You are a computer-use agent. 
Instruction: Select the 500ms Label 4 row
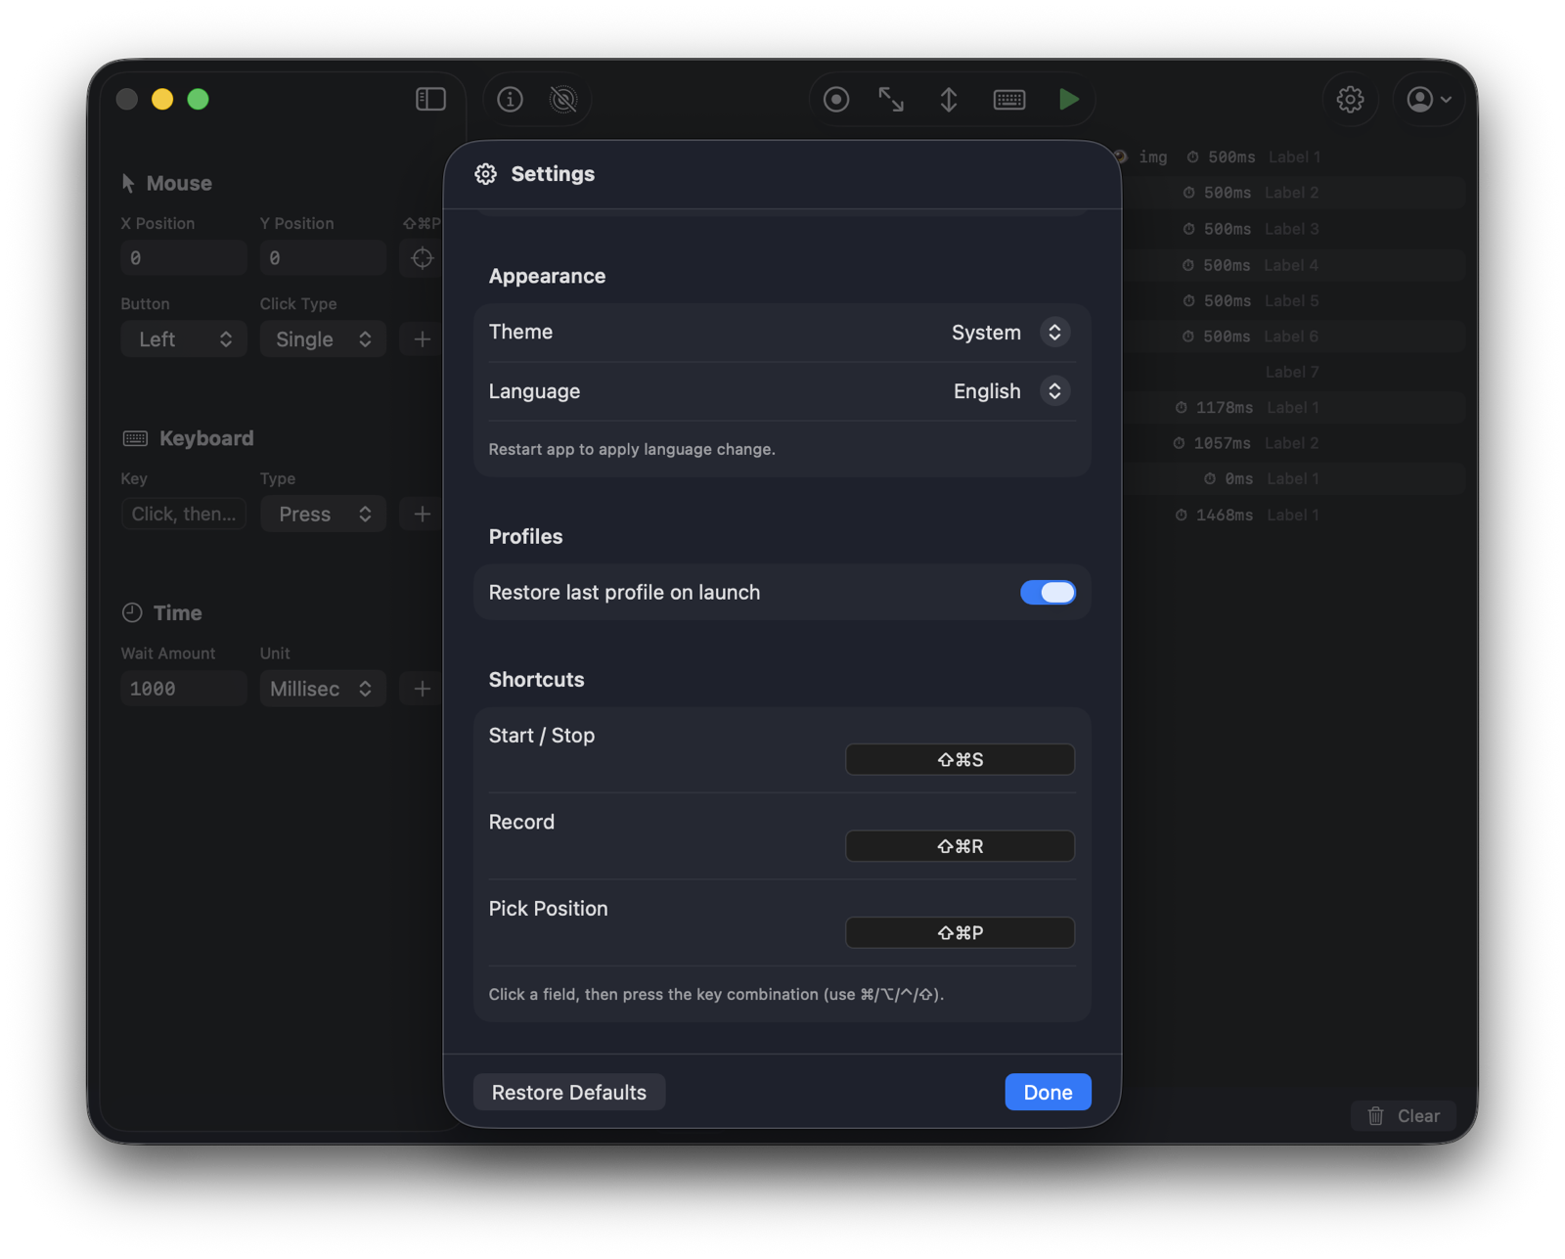click(1293, 265)
